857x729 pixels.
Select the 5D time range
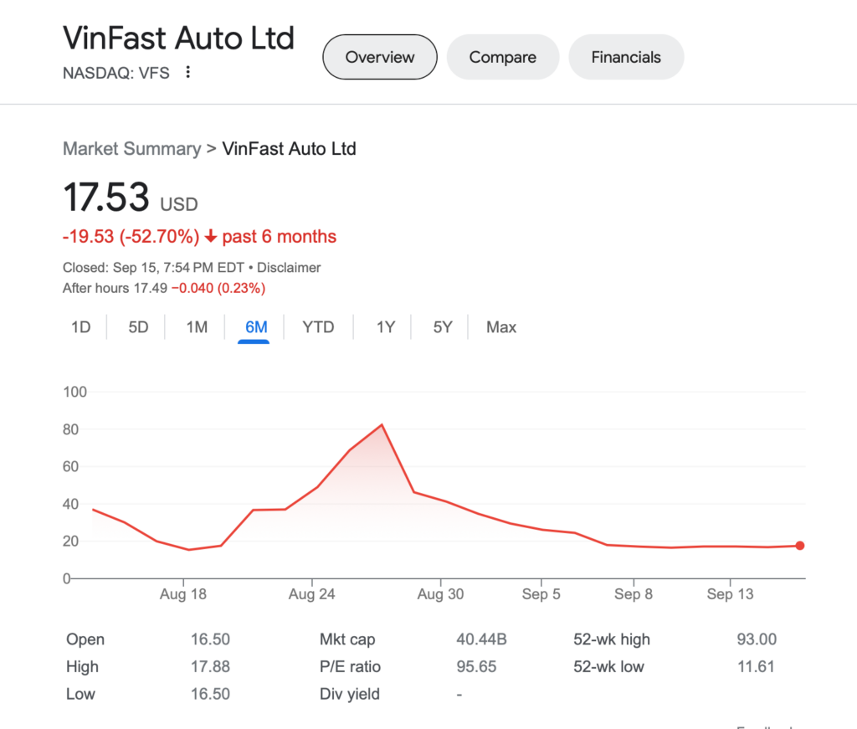tap(138, 326)
